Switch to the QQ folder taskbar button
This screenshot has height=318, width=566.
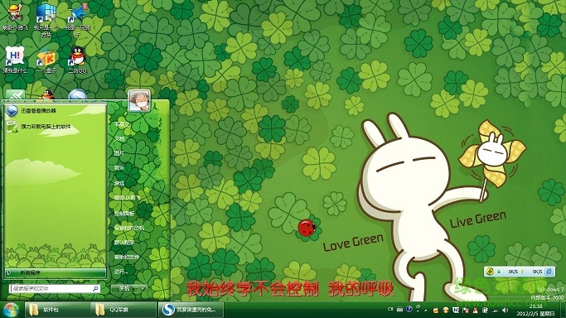click(x=123, y=310)
